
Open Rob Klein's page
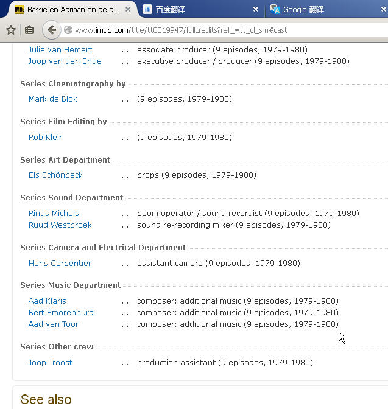pos(46,137)
